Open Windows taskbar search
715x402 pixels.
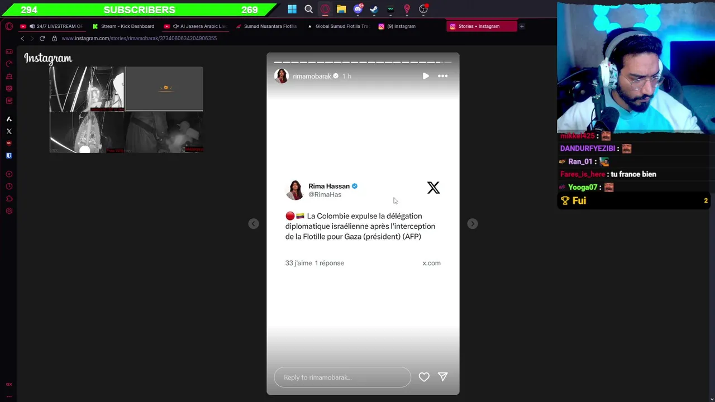[x=308, y=9]
